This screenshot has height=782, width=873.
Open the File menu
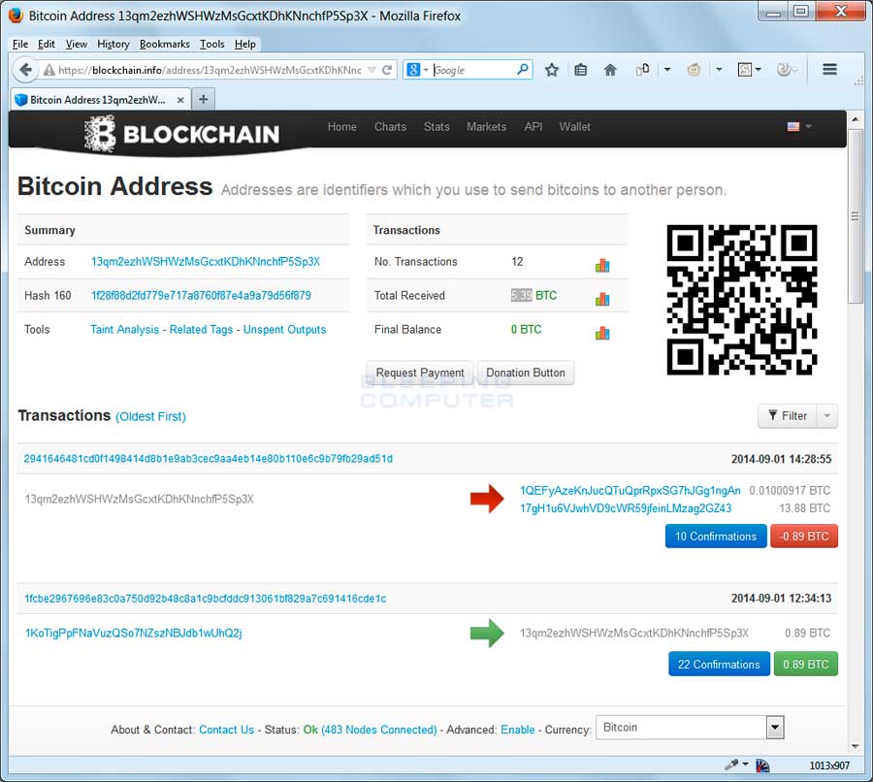[x=20, y=44]
